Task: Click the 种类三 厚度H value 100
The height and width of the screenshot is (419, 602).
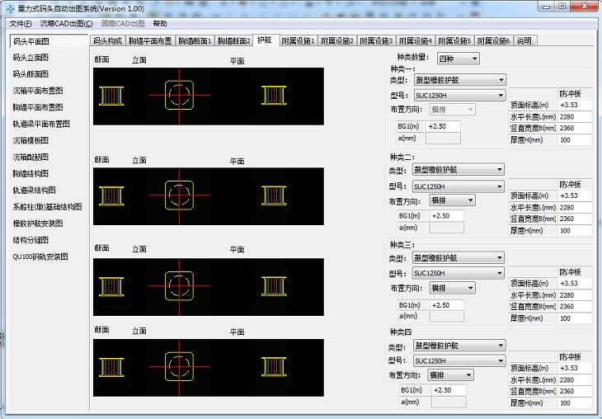Action: pos(575,318)
